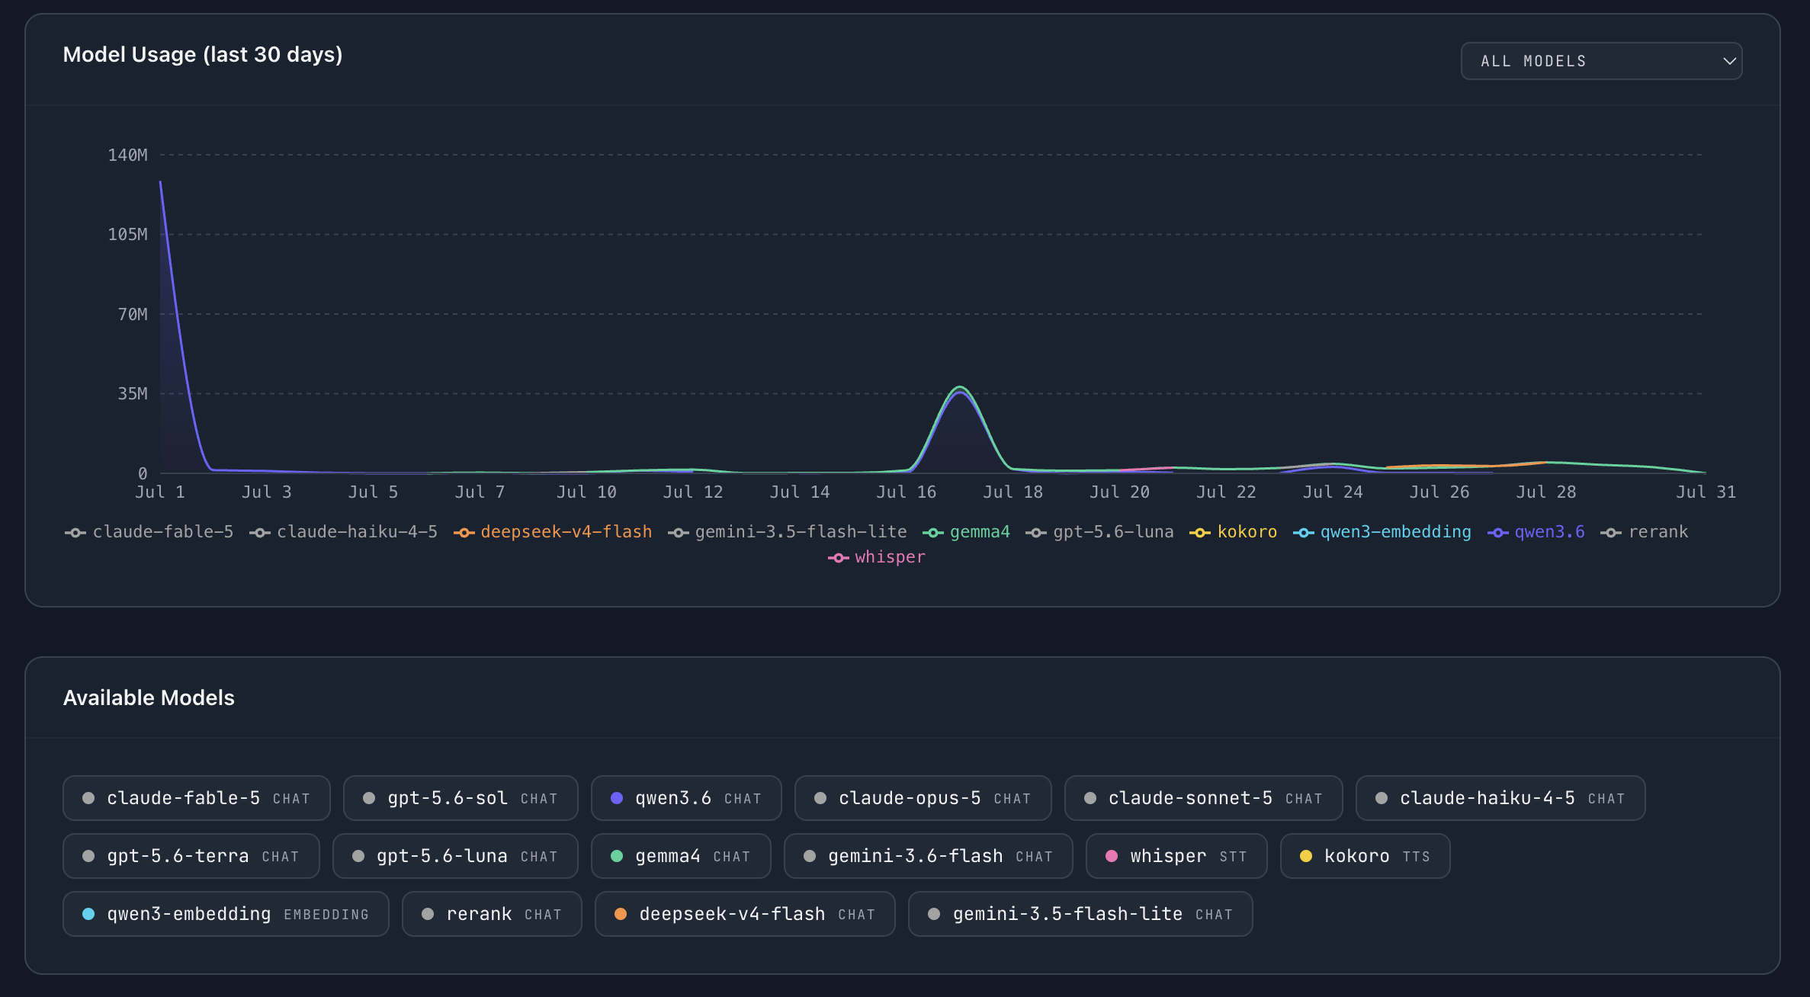Click the 35M y-axis label
Viewport: 1810px width, 997px height.
tap(133, 393)
